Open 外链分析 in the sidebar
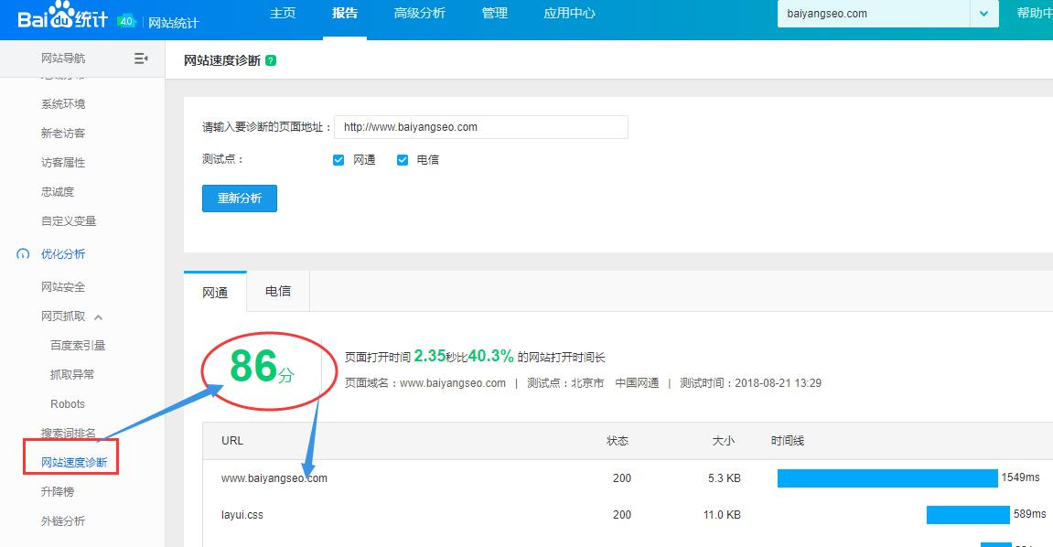The height and width of the screenshot is (547, 1053). click(x=63, y=520)
